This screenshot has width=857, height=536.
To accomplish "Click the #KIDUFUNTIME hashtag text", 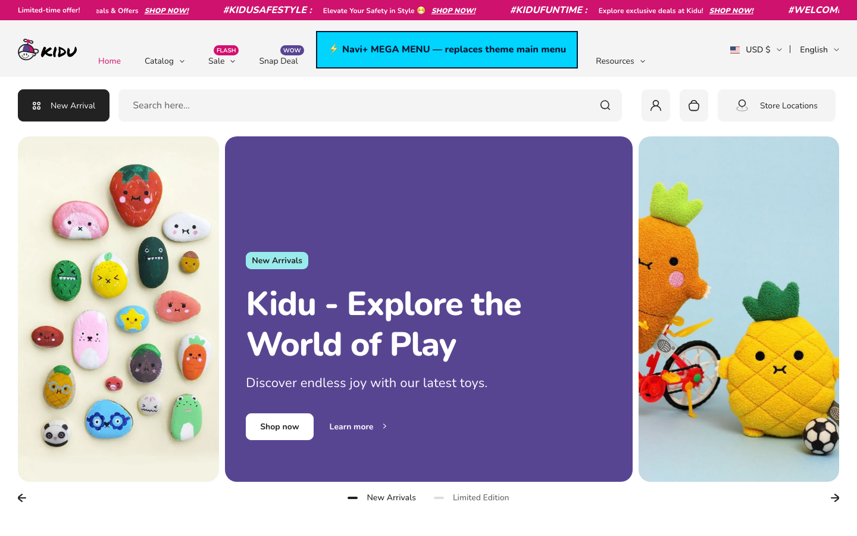I will (549, 10).
